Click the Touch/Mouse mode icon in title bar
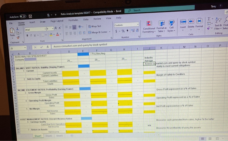228x141 pixels. [49, 15]
